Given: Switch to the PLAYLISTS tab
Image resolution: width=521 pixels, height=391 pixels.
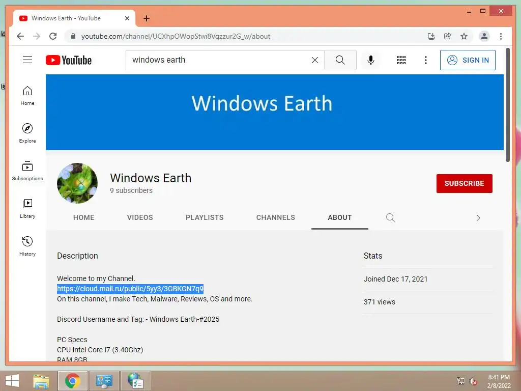Looking at the screenshot, I should pyautogui.click(x=205, y=217).
